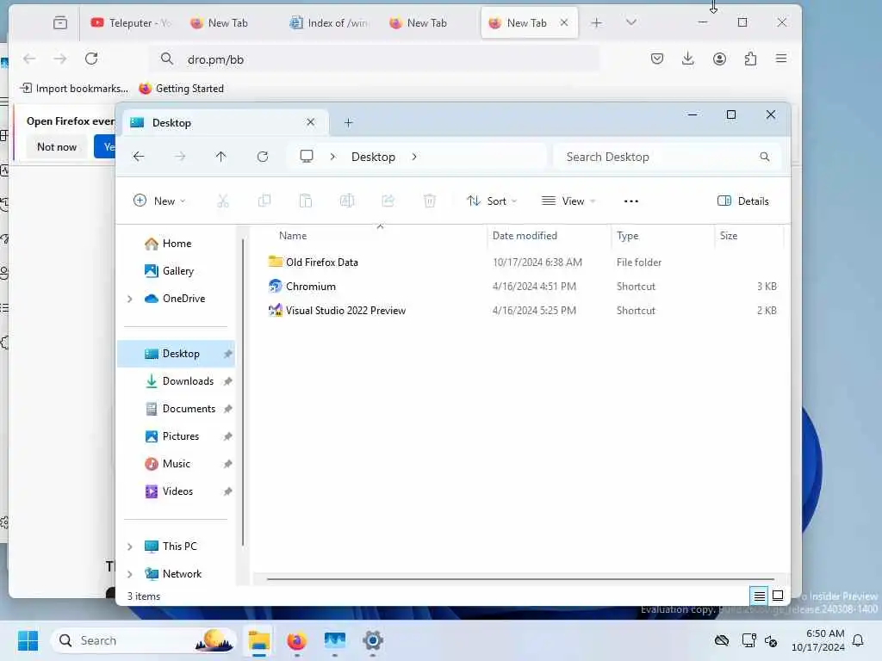Toggle the Details pane
882x661 pixels.
(743, 201)
